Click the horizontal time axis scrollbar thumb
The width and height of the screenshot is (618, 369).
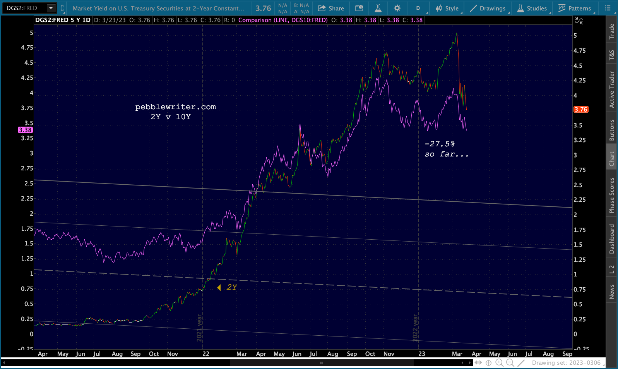[321, 363]
